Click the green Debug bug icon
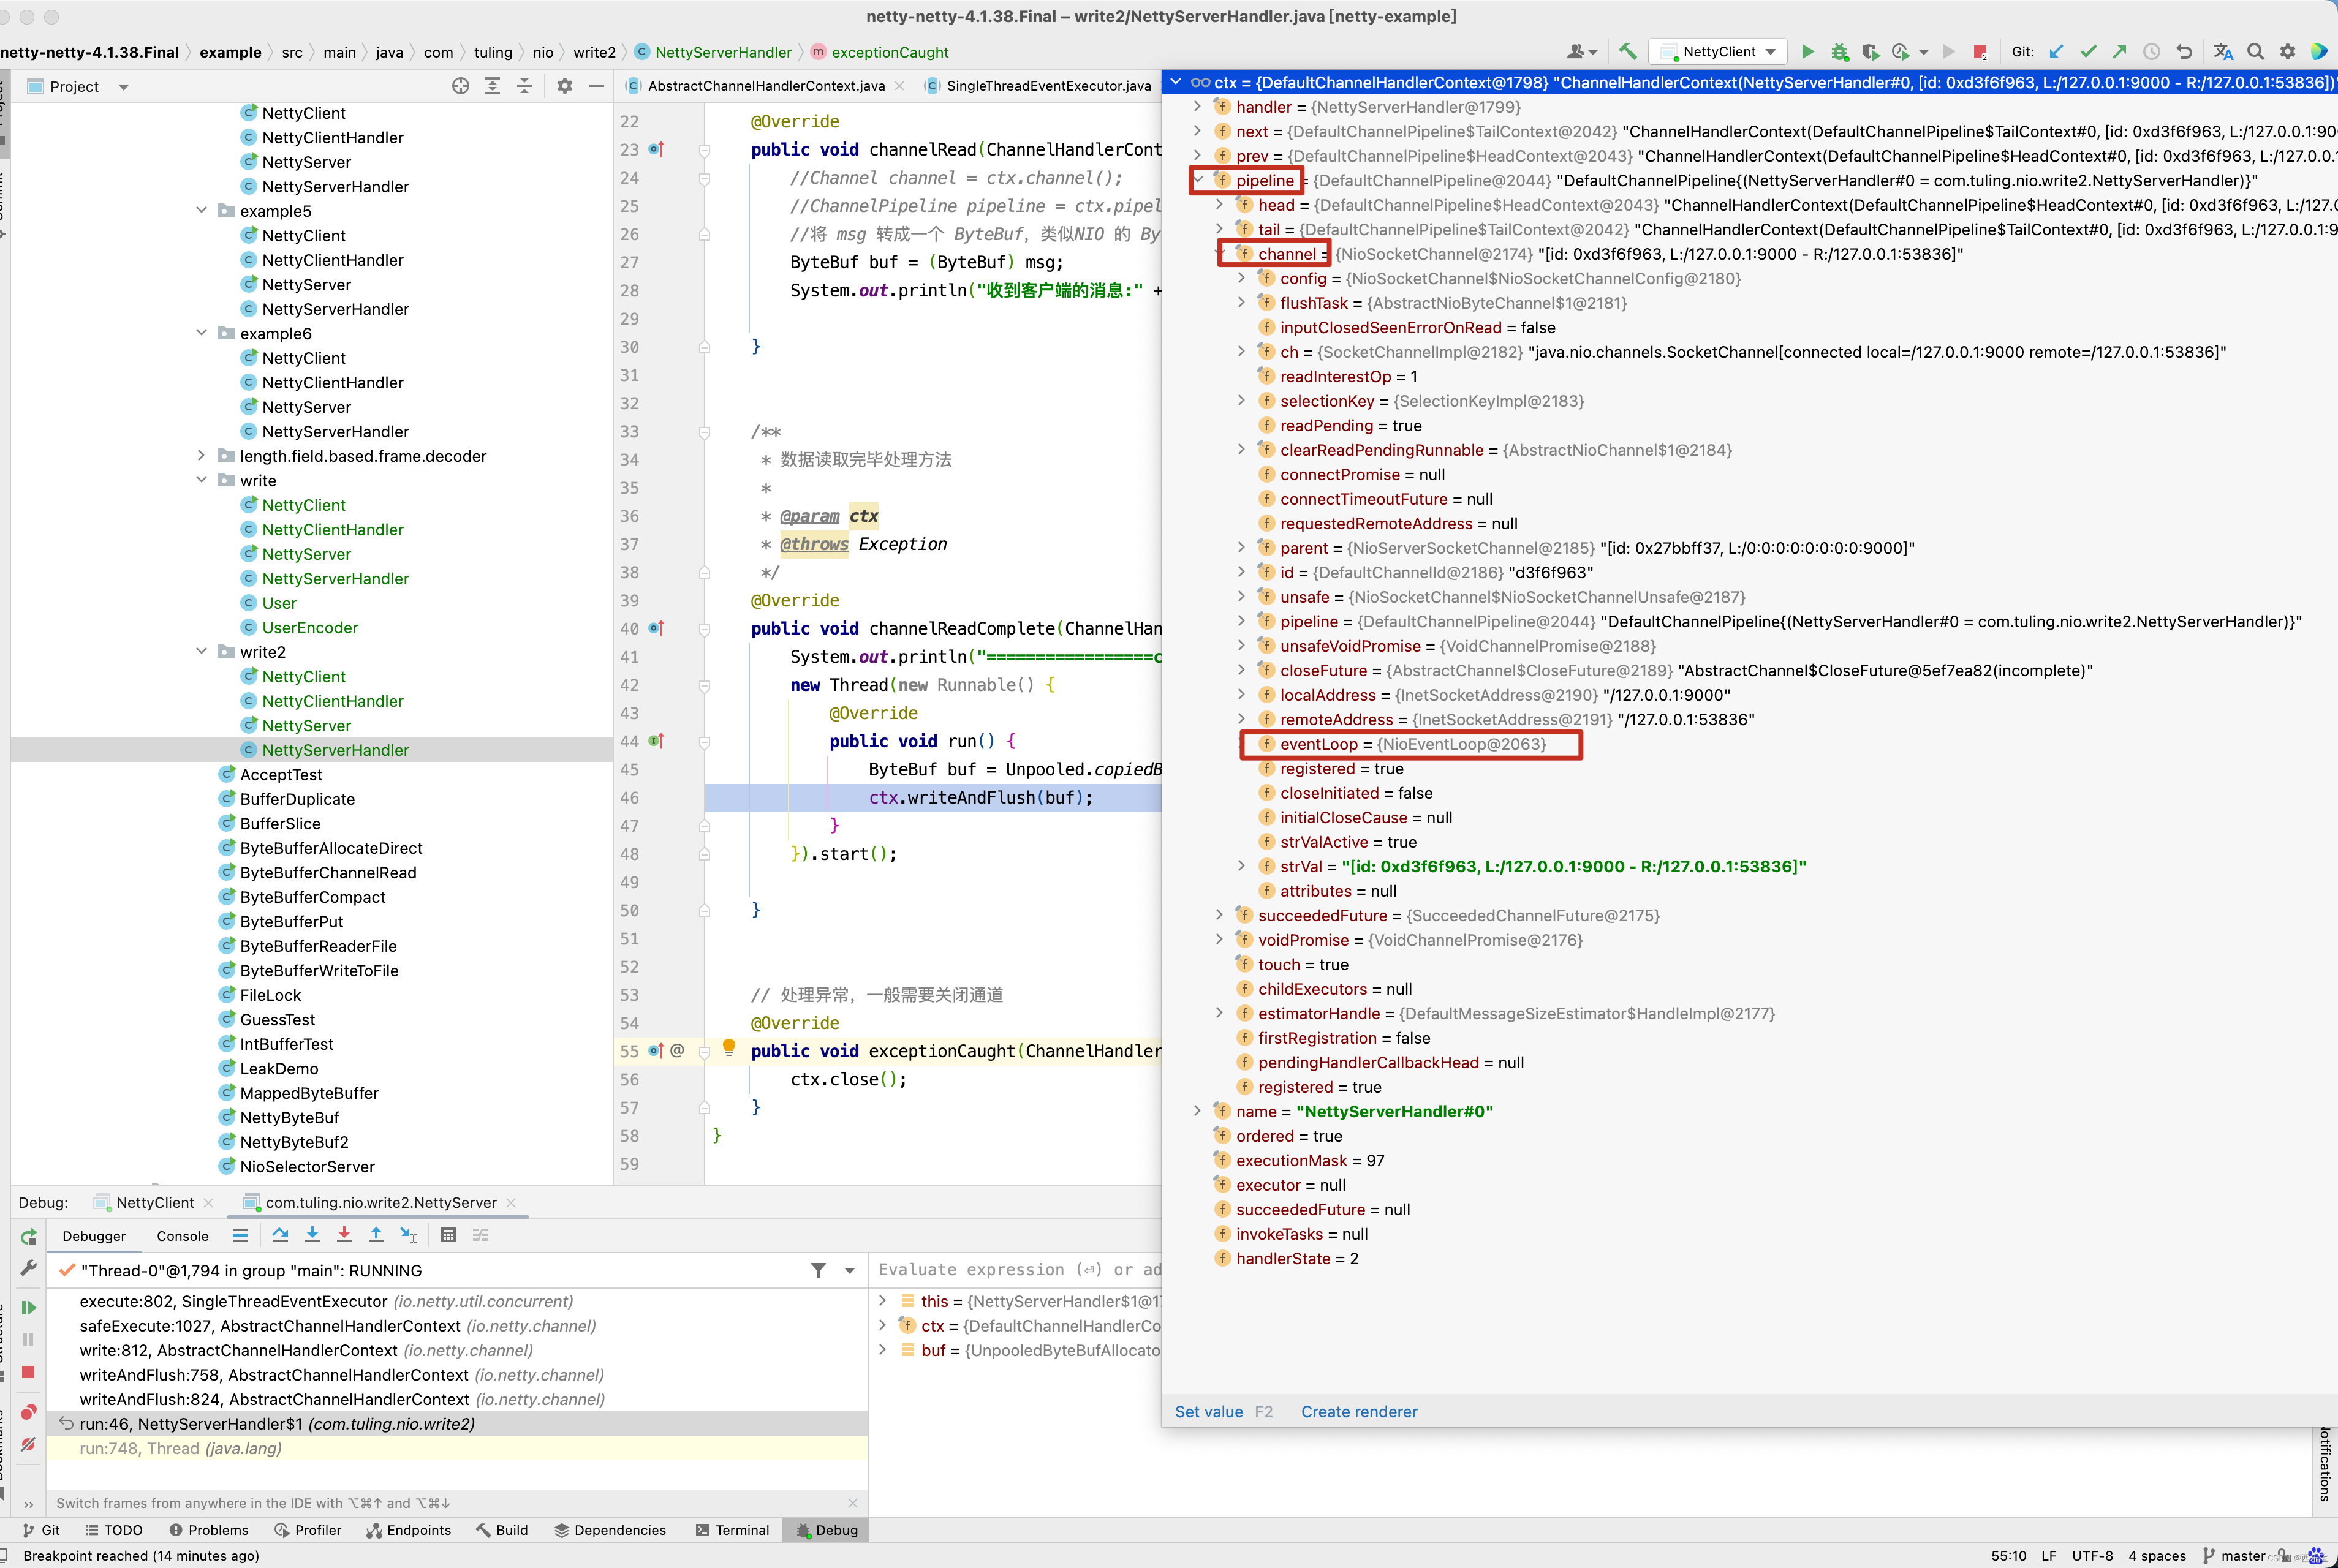 [x=1839, y=52]
